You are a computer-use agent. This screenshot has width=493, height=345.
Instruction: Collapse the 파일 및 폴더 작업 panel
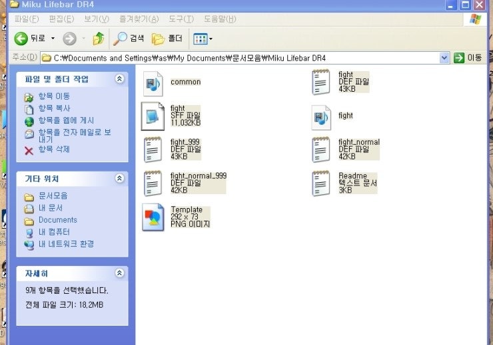pyautogui.click(x=119, y=78)
